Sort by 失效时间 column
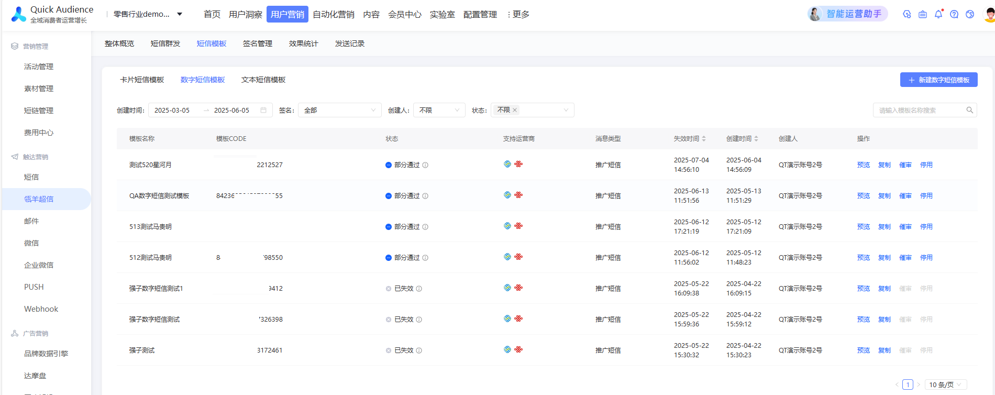 704,139
